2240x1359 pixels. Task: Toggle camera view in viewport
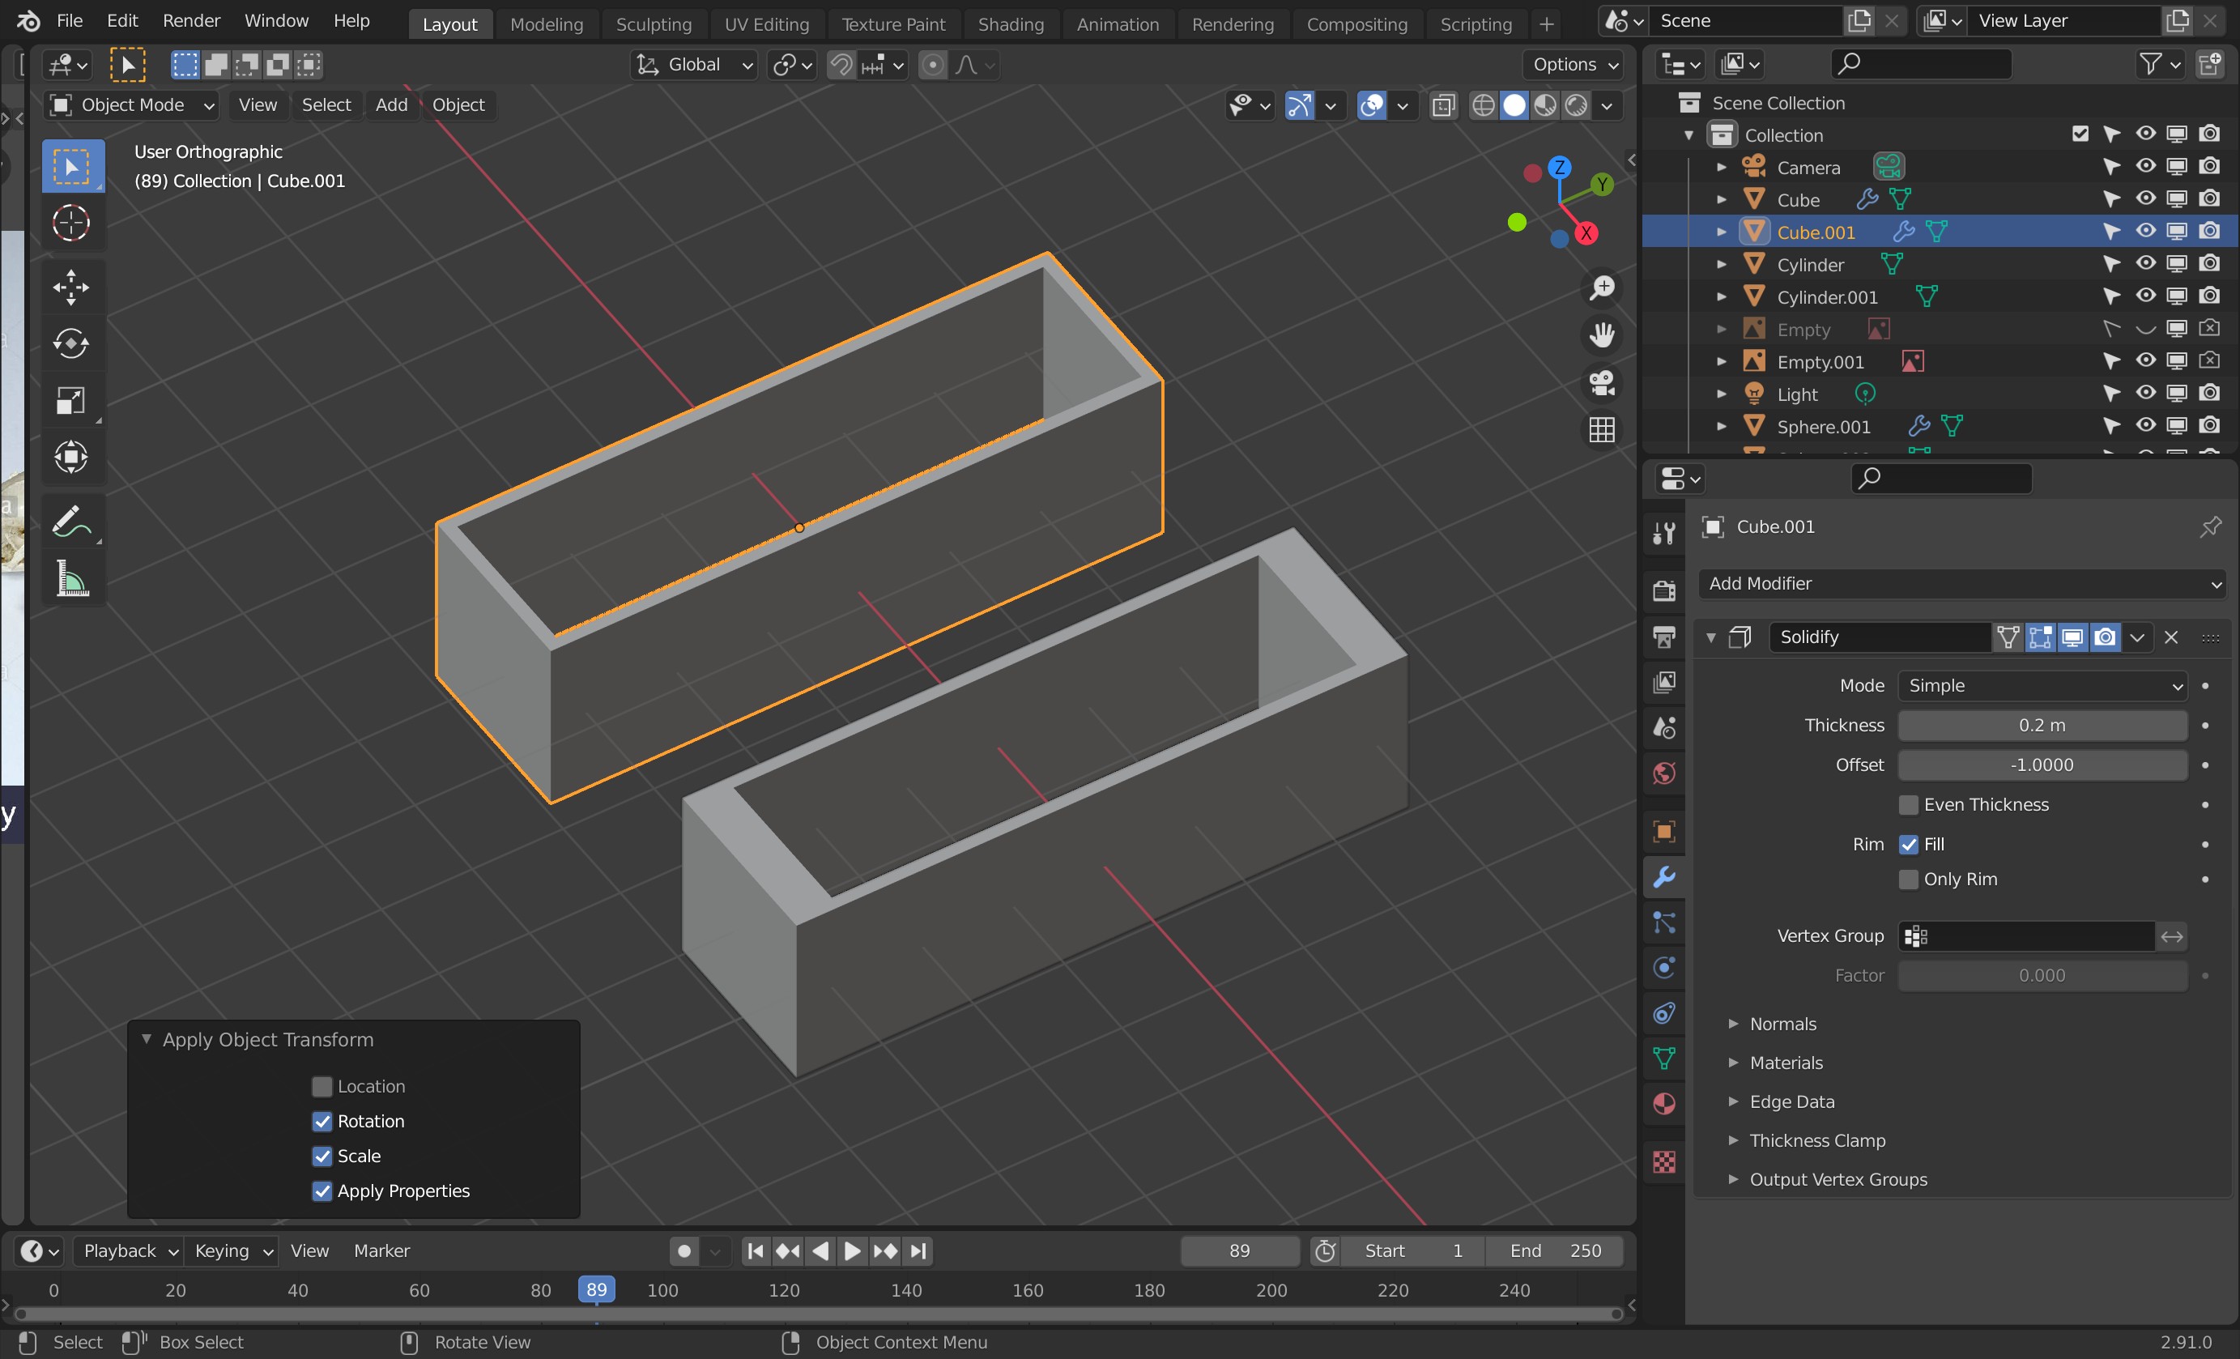tap(1601, 383)
